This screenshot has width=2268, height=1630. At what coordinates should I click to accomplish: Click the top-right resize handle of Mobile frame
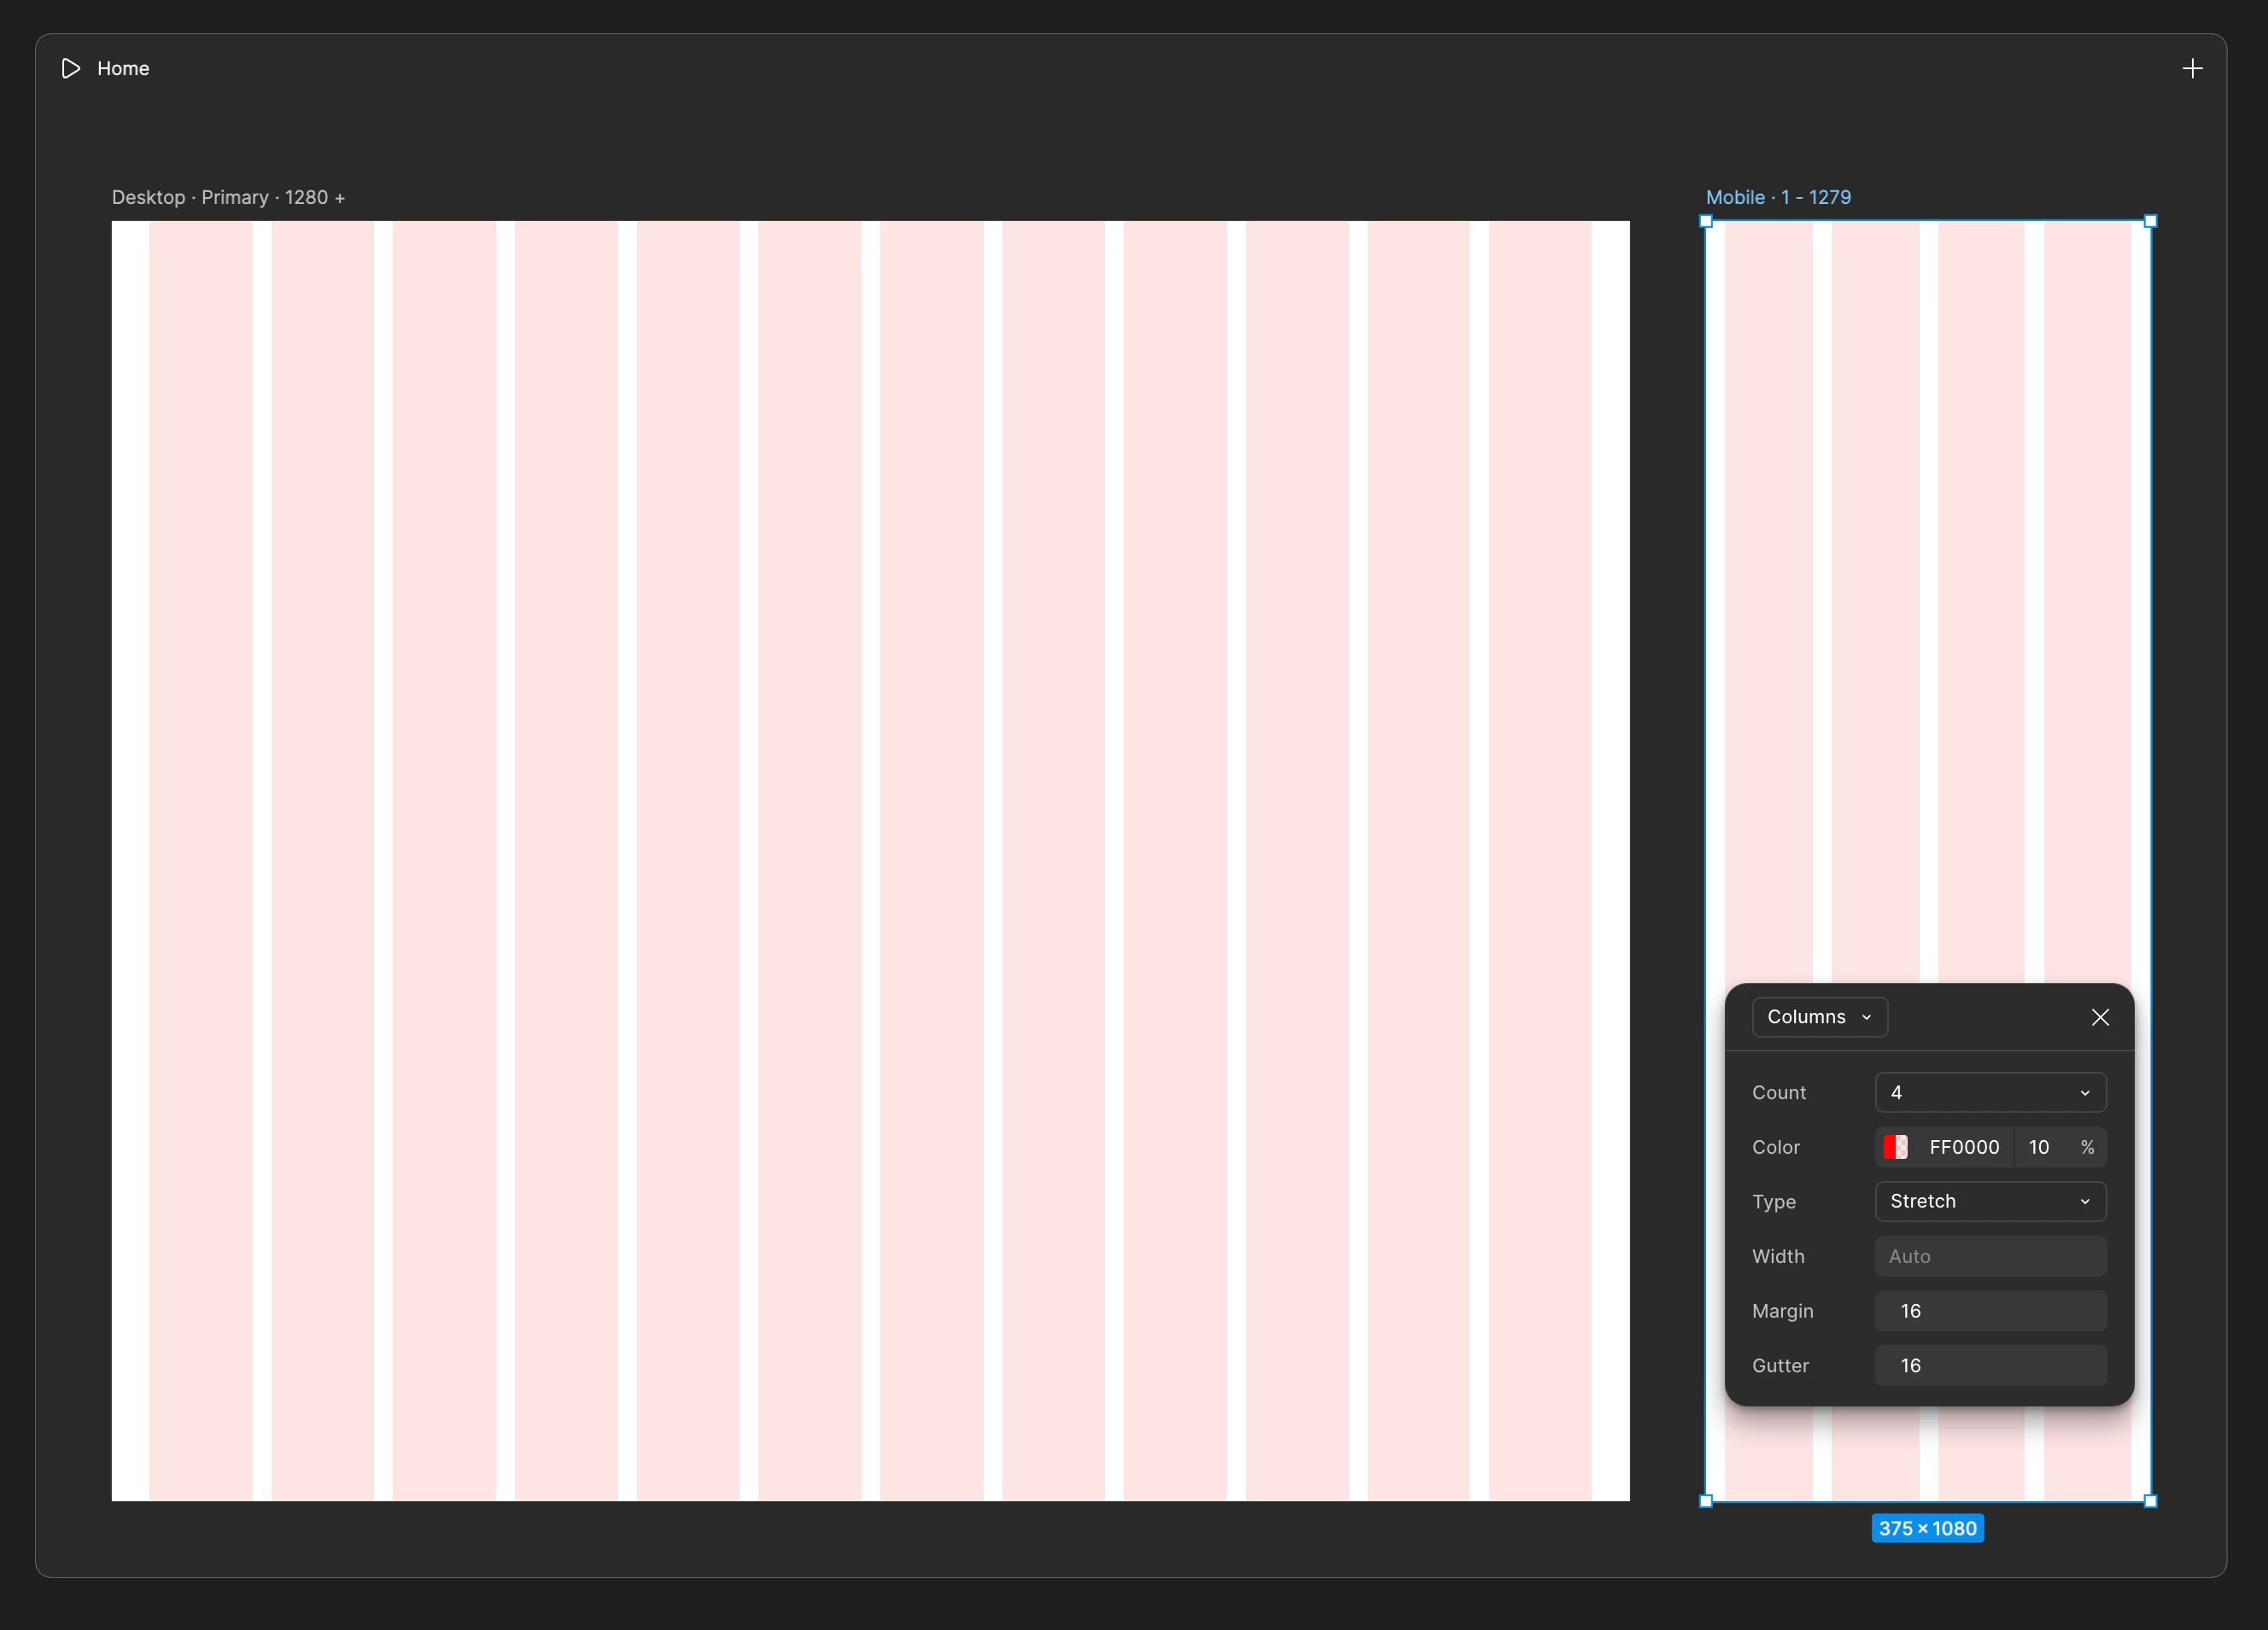tap(2151, 221)
